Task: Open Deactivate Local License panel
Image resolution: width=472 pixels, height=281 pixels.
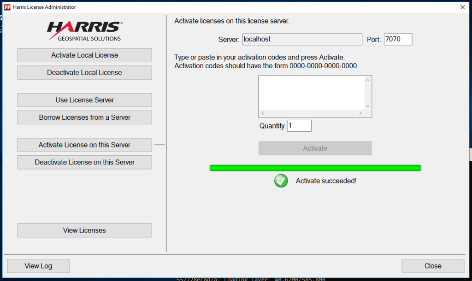Action: point(85,73)
